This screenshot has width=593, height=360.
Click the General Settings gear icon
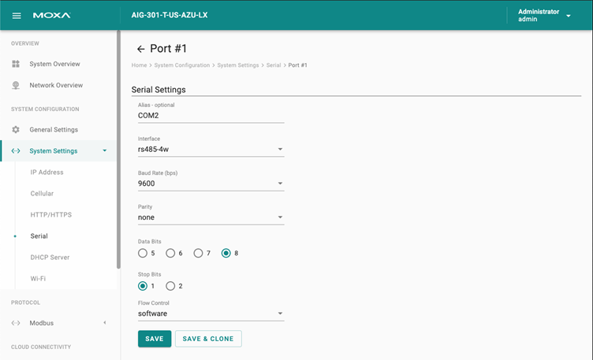[x=16, y=129]
